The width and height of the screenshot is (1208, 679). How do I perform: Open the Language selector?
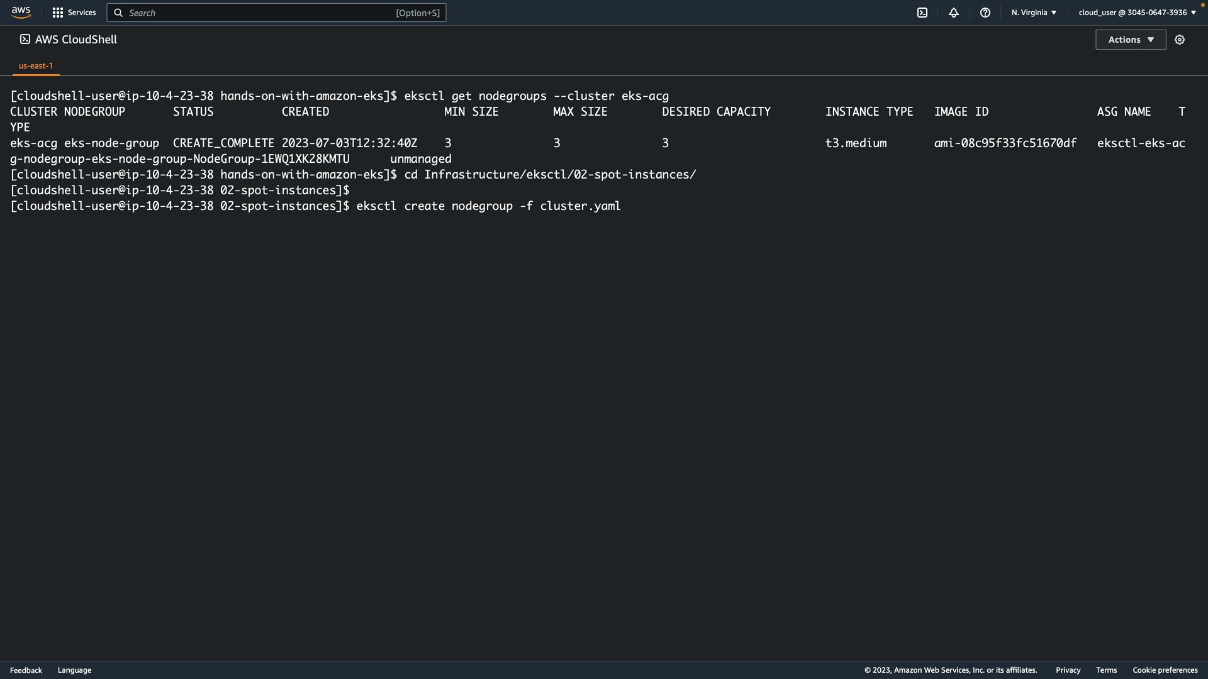(74, 670)
